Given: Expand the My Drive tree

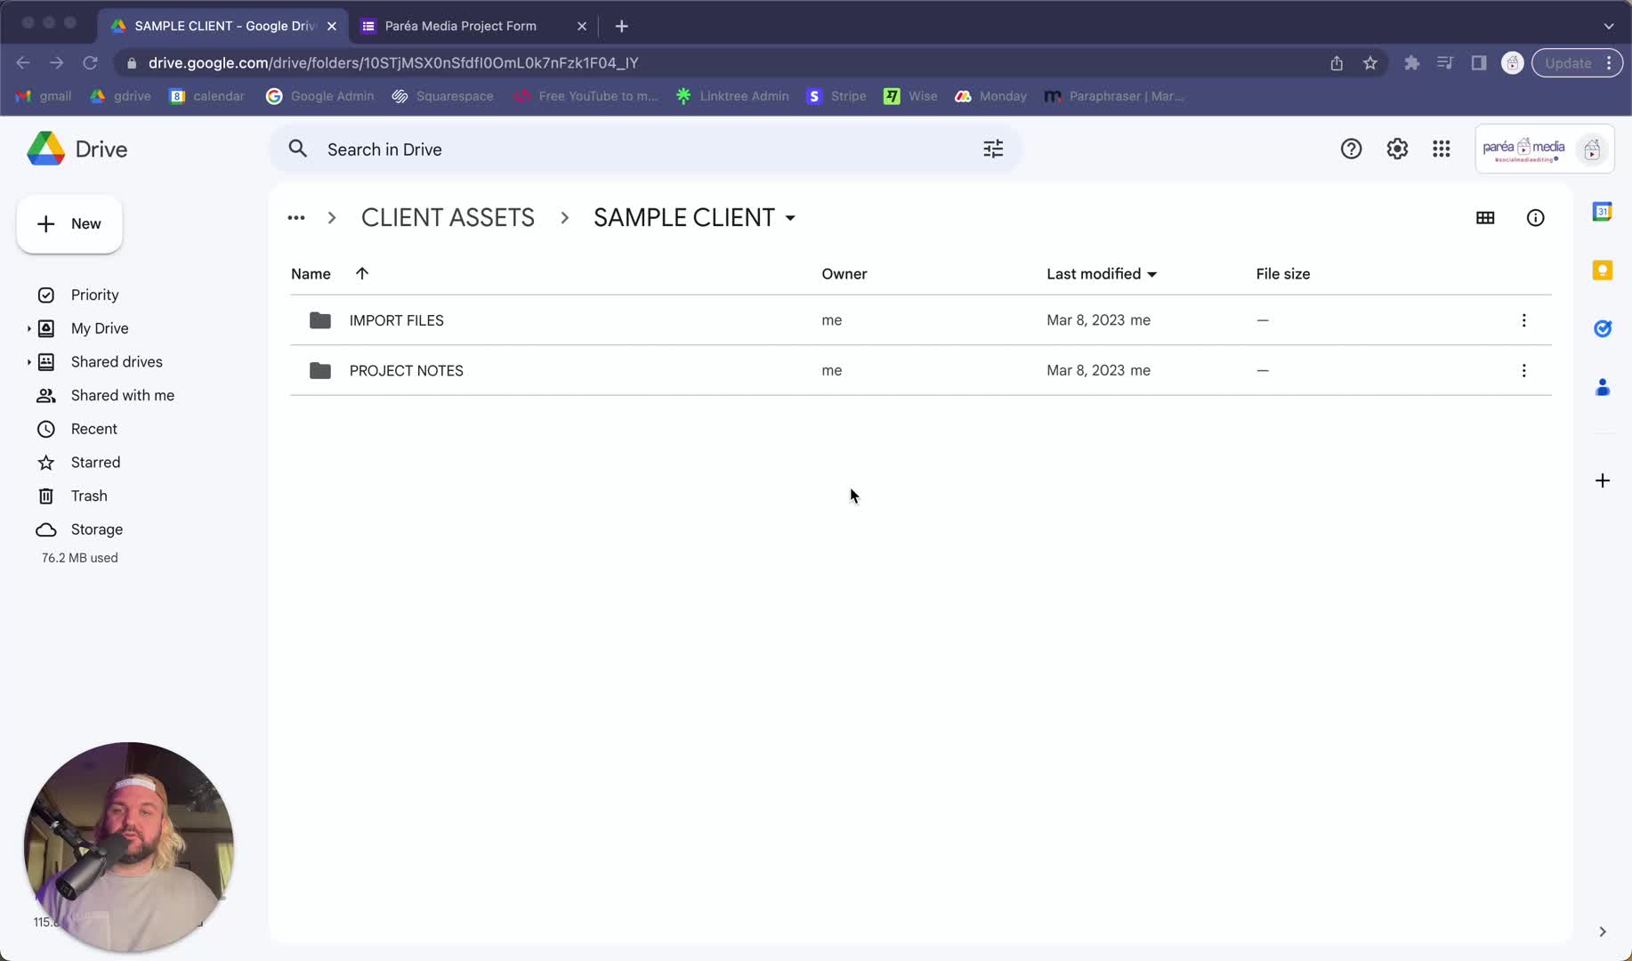Looking at the screenshot, I should (x=28, y=328).
